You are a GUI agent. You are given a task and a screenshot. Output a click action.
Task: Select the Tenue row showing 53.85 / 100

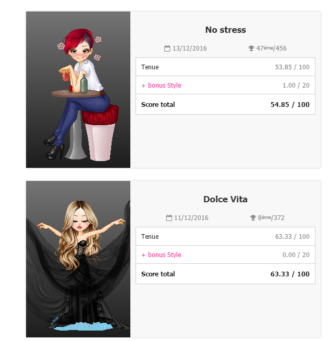click(x=225, y=67)
